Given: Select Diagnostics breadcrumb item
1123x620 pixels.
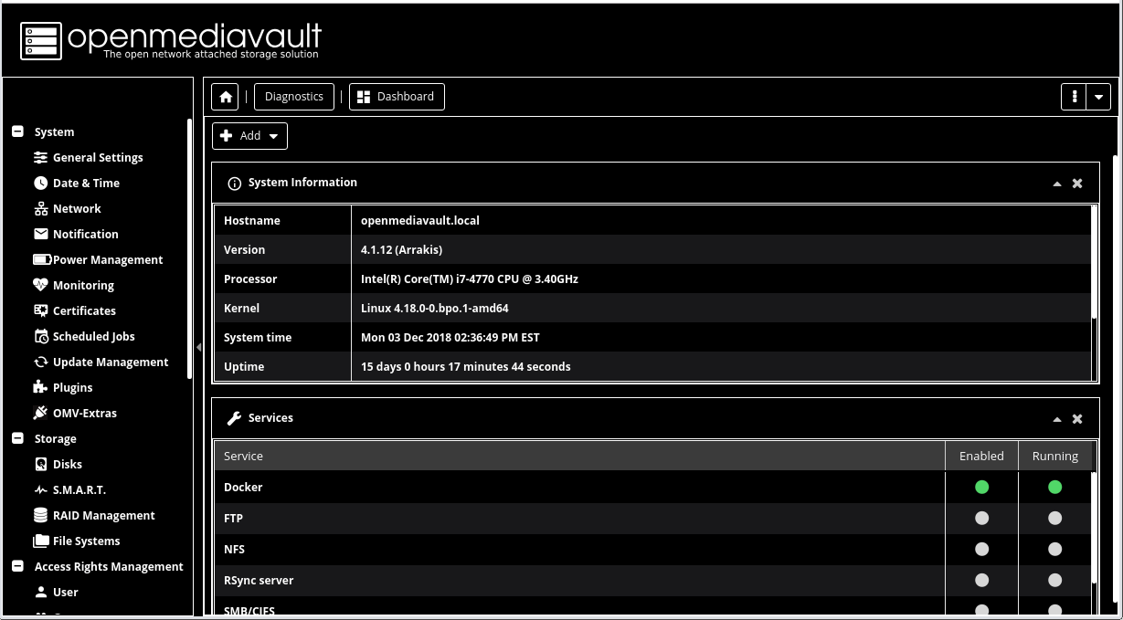Looking at the screenshot, I should pos(294,97).
